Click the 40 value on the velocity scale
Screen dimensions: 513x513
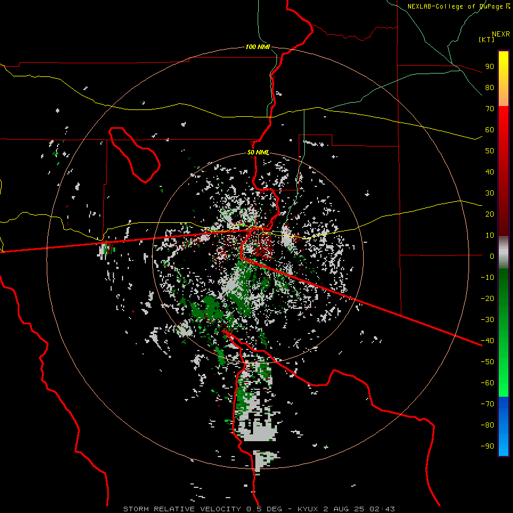(x=490, y=172)
